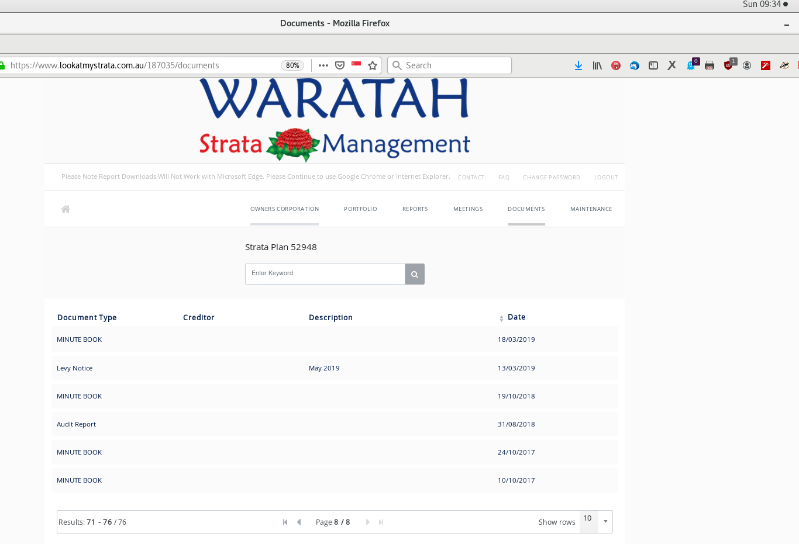Open the uBlock Origin shield icon
The width and height of the screenshot is (799, 544).
[729, 65]
